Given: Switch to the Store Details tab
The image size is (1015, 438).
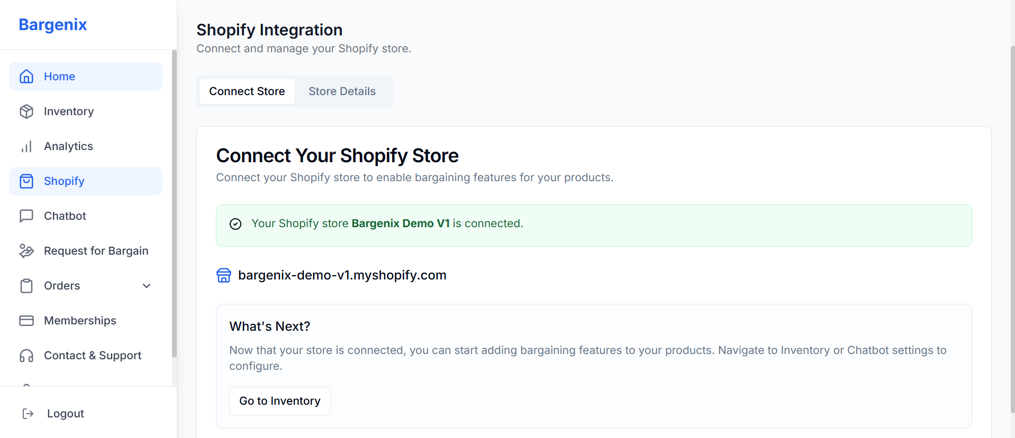Looking at the screenshot, I should pos(342,91).
